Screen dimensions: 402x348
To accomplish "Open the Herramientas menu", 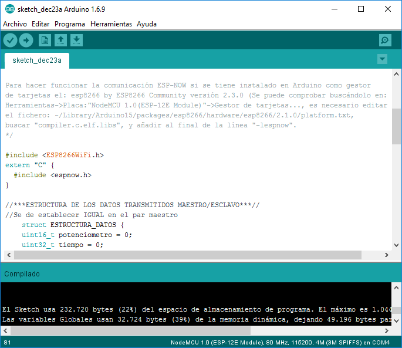I will [111, 24].
